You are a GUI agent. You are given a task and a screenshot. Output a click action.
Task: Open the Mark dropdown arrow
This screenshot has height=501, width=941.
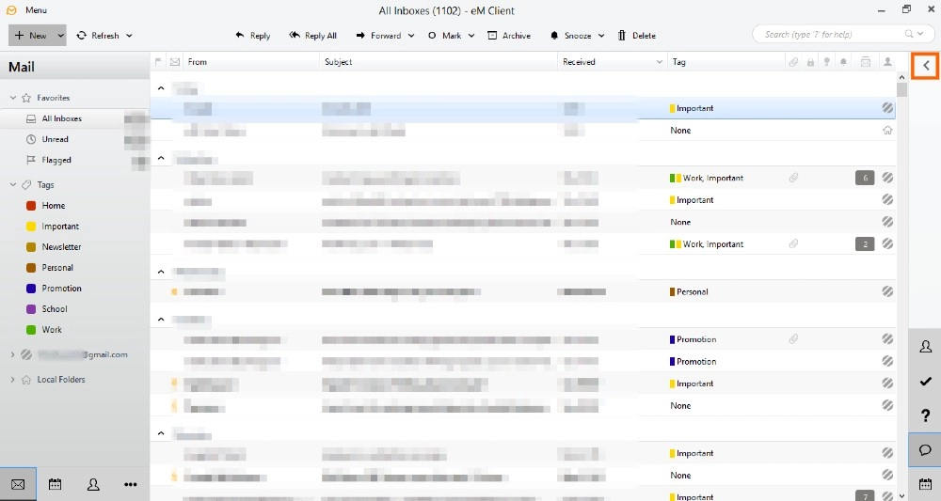click(x=471, y=36)
